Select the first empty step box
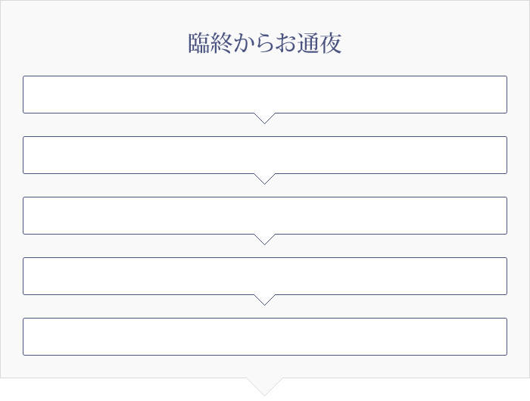Image resolution: width=530 pixels, height=401 pixels. click(x=265, y=95)
